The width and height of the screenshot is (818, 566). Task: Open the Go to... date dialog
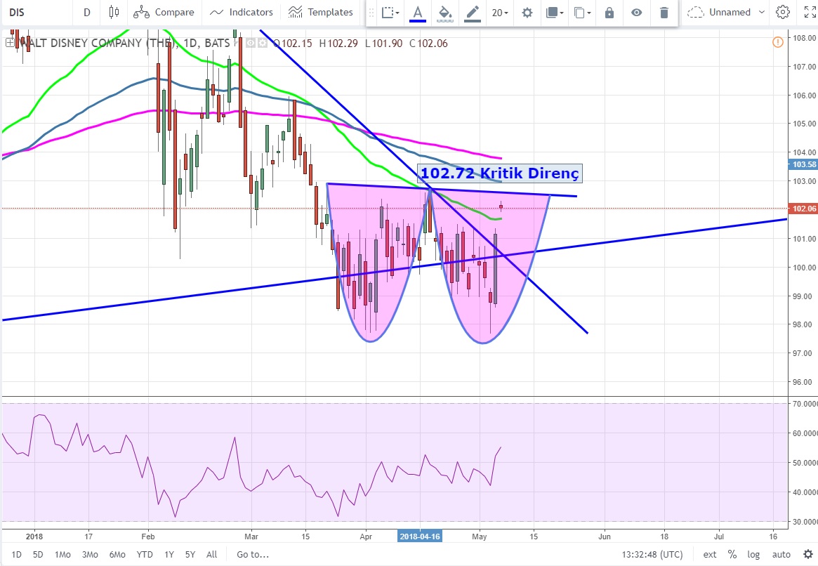253,555
